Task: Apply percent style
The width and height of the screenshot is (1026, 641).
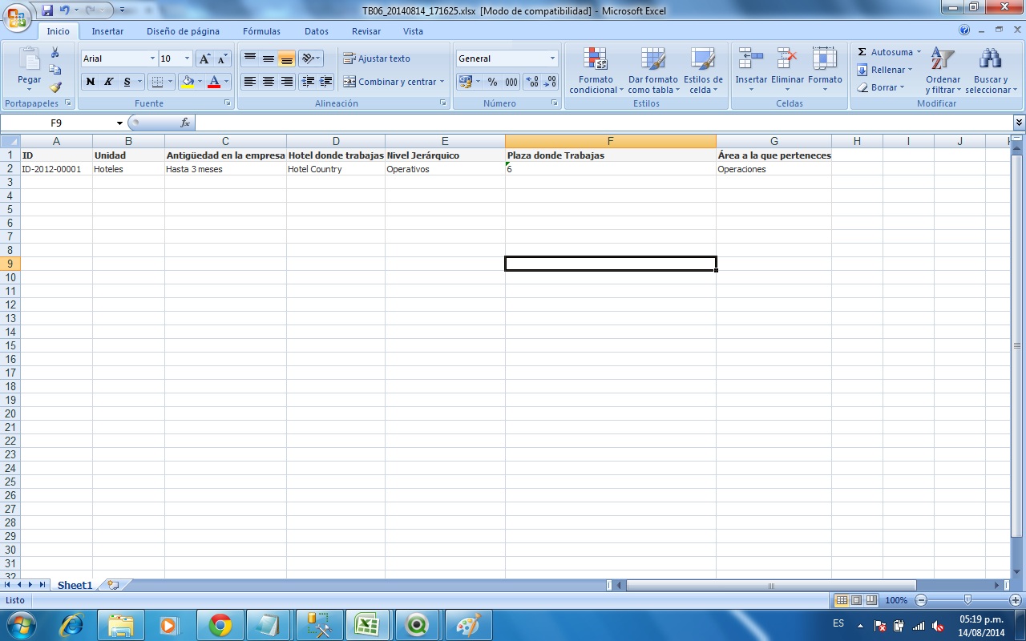Action: click(492, 82)
